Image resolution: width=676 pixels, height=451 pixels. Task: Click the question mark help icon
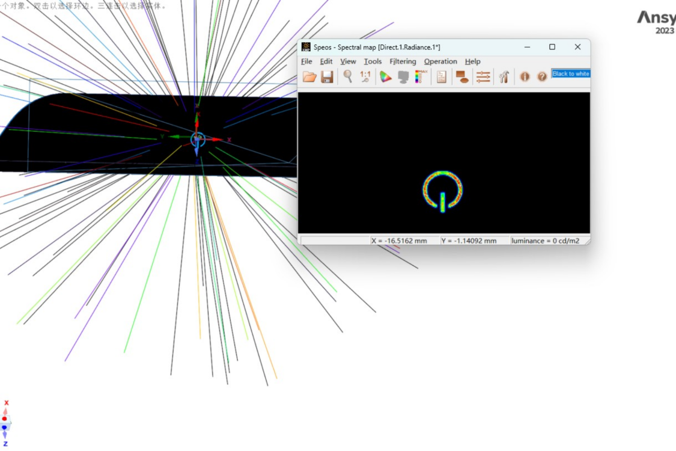click(x=542, y=76)
